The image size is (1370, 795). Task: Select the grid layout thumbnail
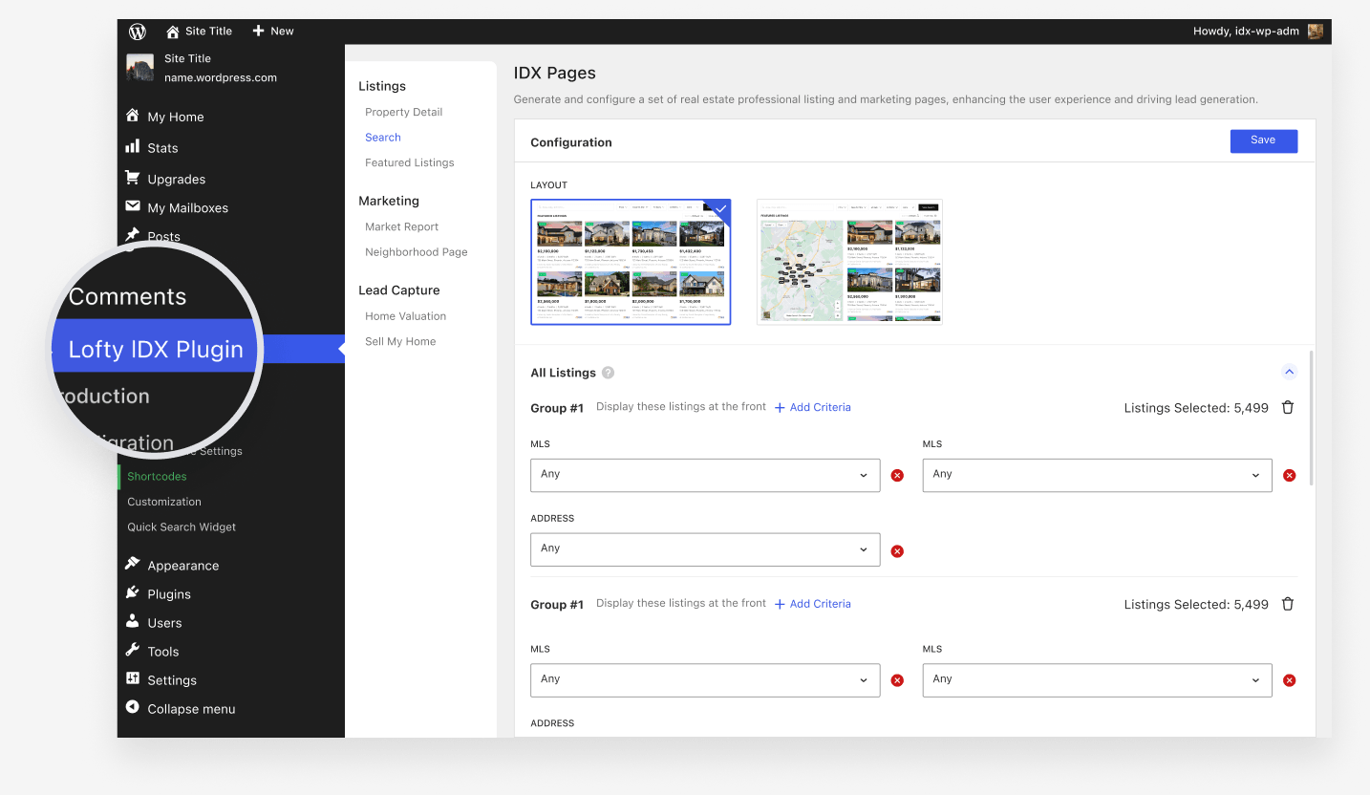click(x=631, y=262)
